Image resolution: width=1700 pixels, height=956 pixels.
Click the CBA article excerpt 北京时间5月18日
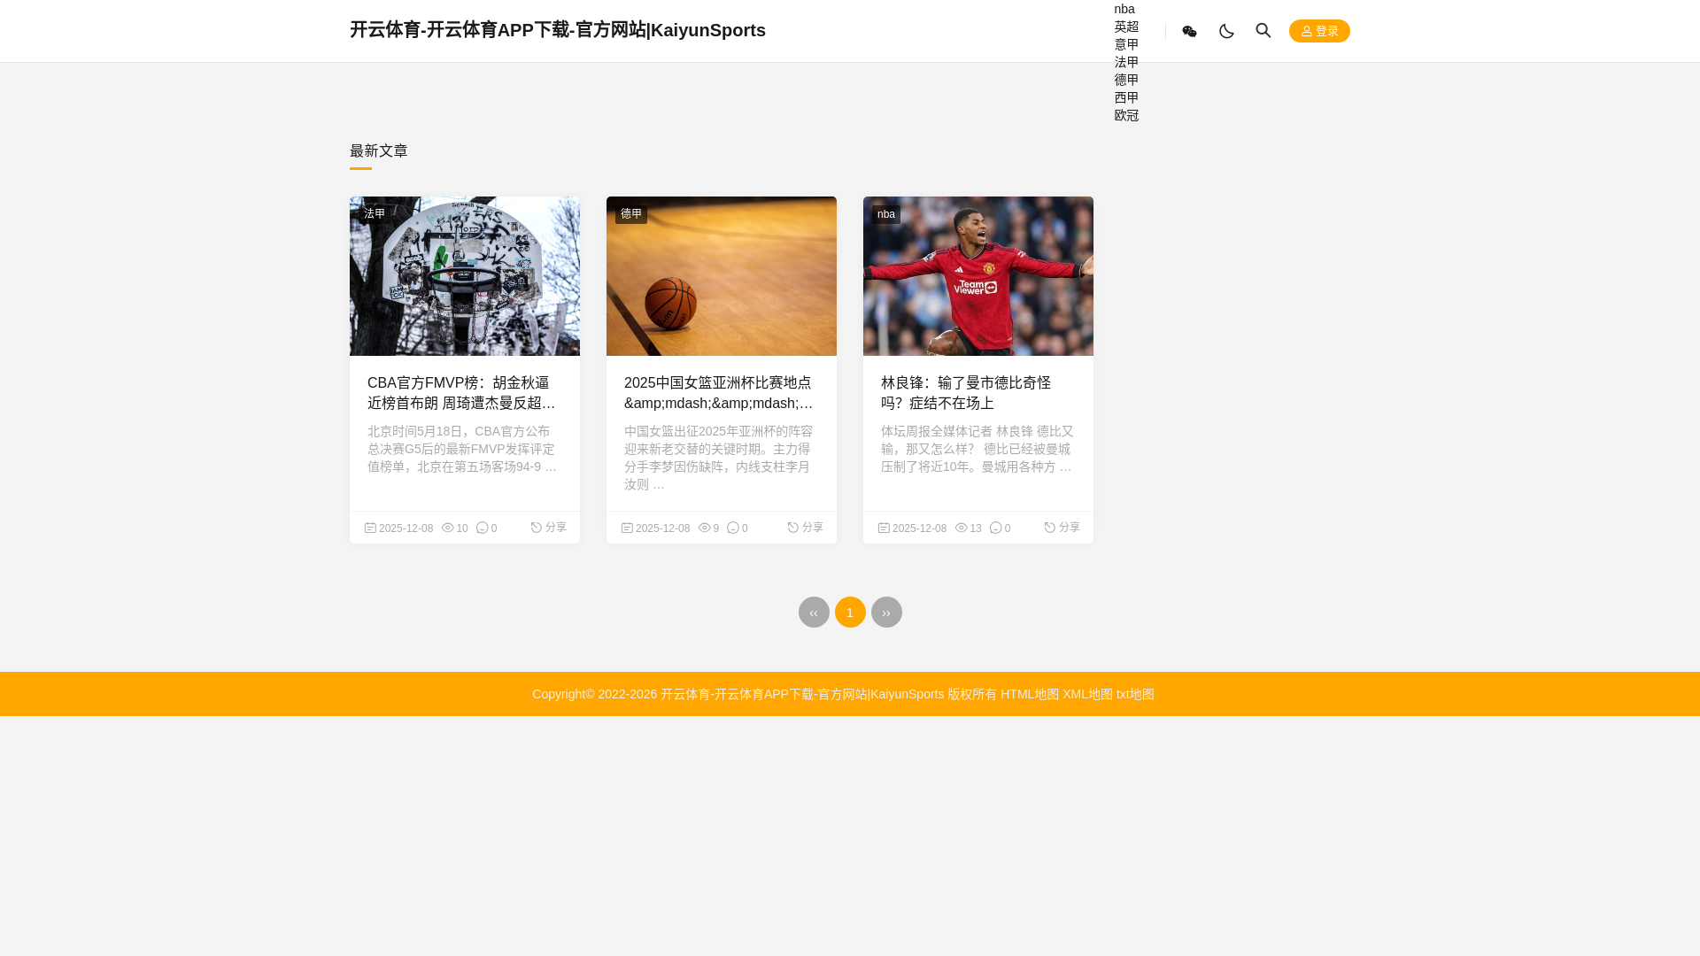pyautogui.click(x=462, y=449)
